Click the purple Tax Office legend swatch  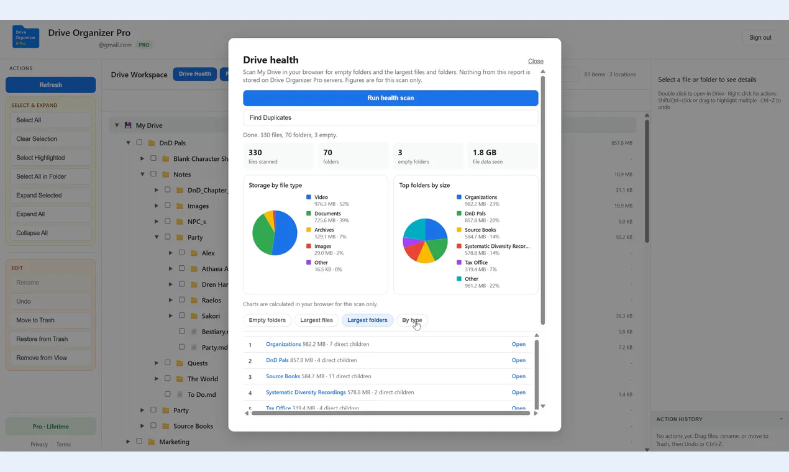pyautogui.click(x=459, y=262)
